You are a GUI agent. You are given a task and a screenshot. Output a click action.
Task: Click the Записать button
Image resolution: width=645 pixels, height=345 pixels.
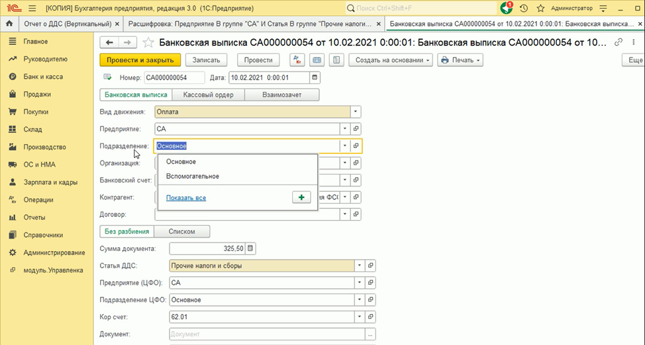tap(206, 60)
